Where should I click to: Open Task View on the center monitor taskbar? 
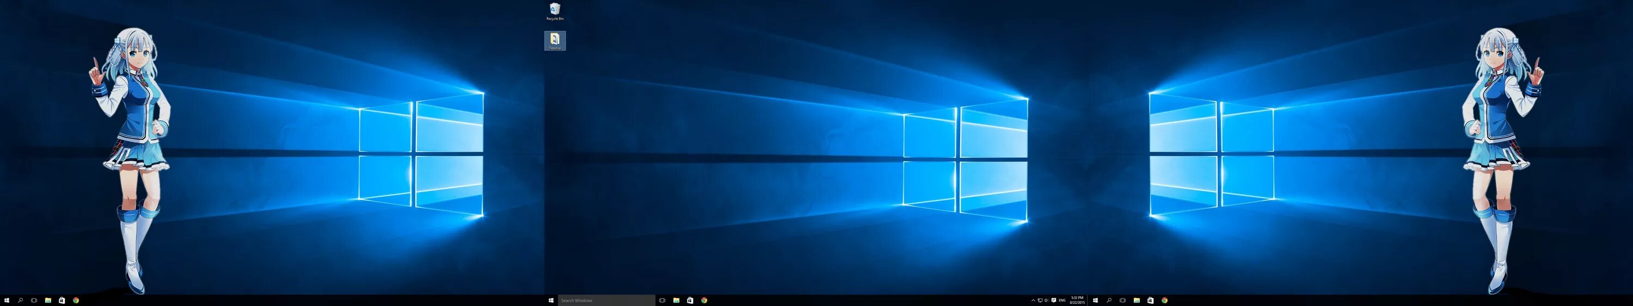click(662, 301)
